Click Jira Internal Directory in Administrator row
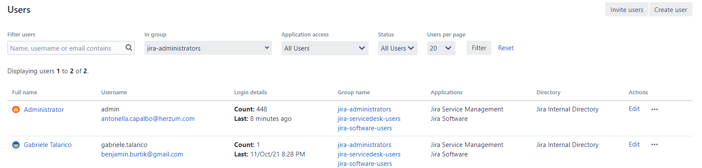 (x=567, y=109)
